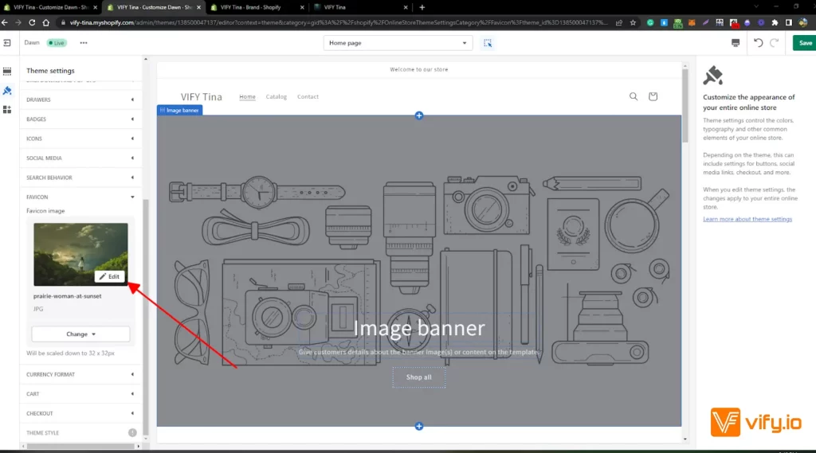Viewport: 816px width, 453px height.
Task: Click the Catalog menu item in preview
Action: [x=277, y=97]
